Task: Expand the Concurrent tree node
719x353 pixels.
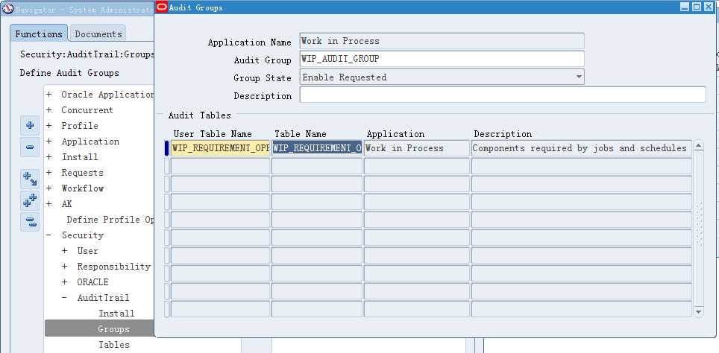Action: pyautogui.click(x=49, y=110)
